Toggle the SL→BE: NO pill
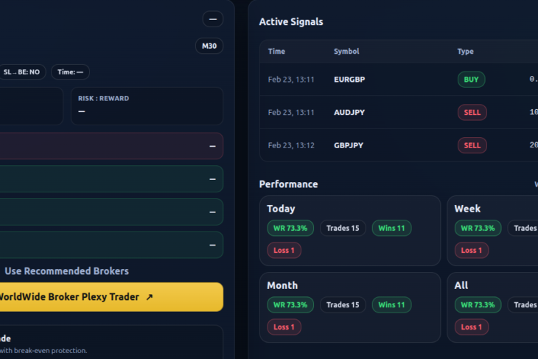The image size is (538, 359). [x=21, y=72]
